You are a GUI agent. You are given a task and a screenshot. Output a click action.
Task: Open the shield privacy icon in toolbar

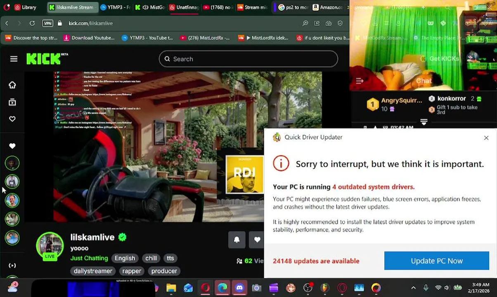340,24
